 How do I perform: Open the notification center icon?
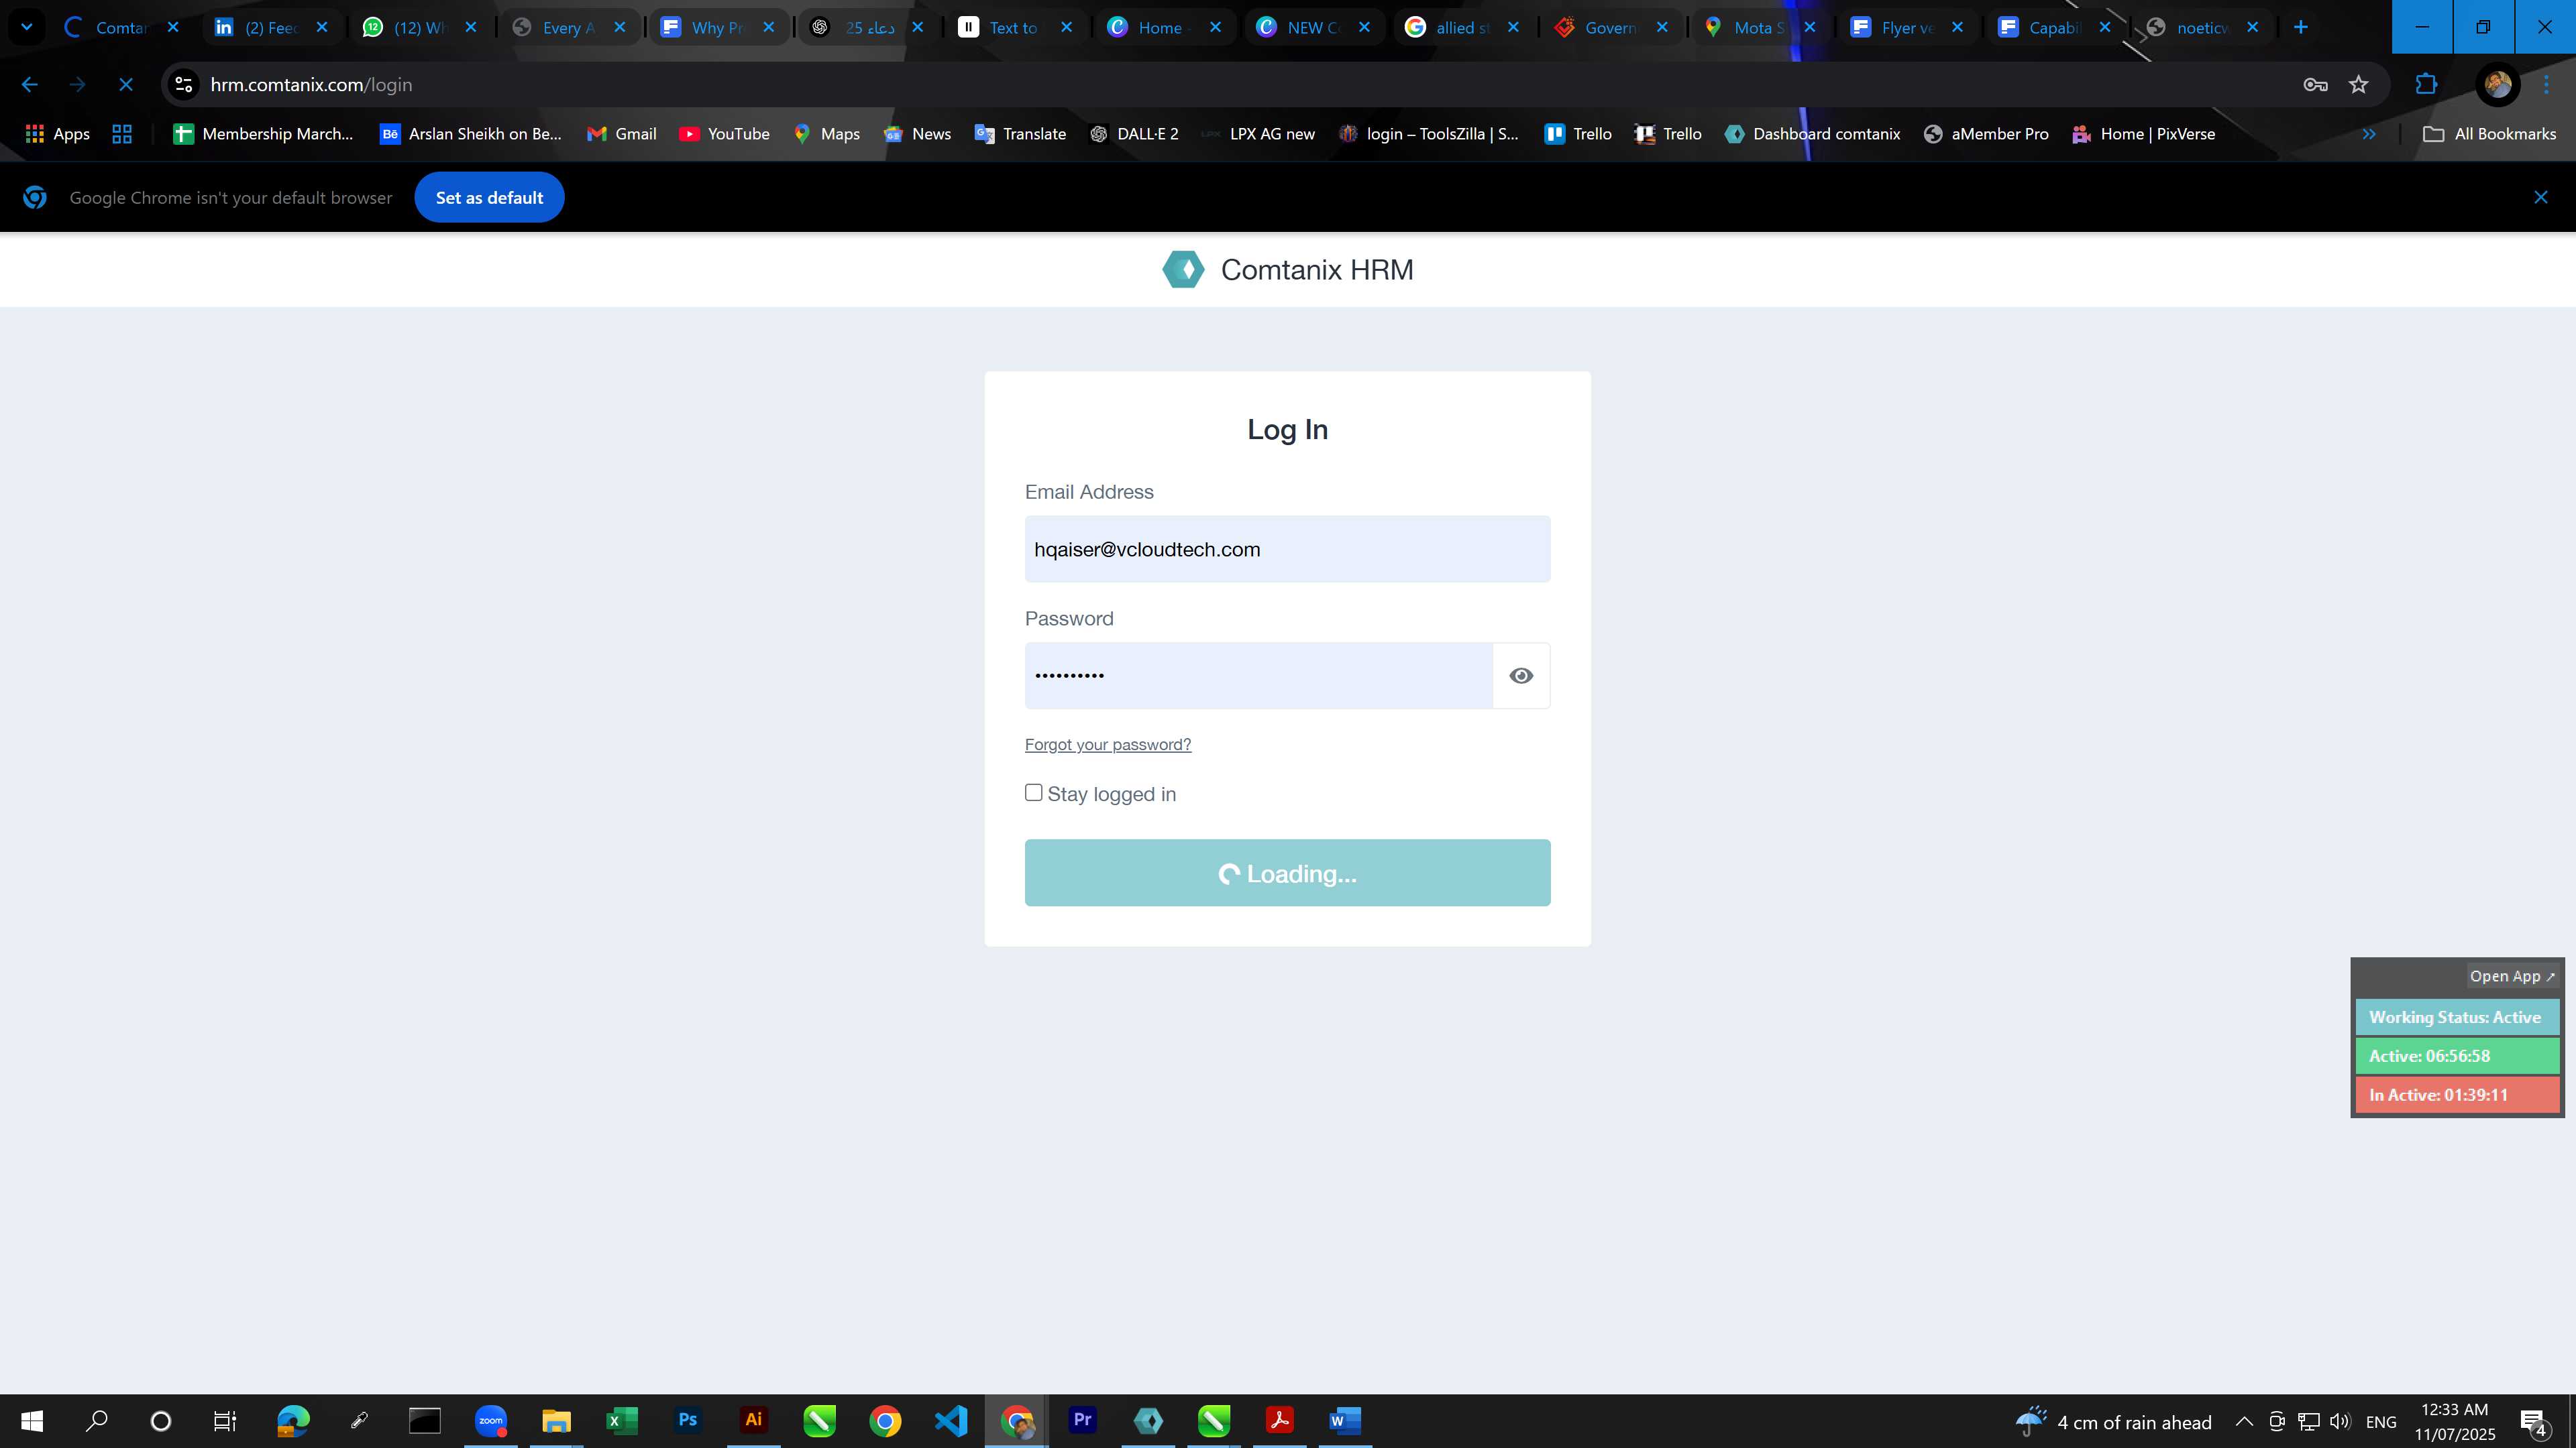(x=2534, y=1422)
